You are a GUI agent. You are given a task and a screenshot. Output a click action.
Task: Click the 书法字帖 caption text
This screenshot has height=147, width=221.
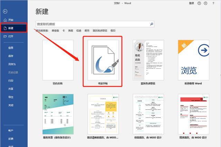coord(103,83)
